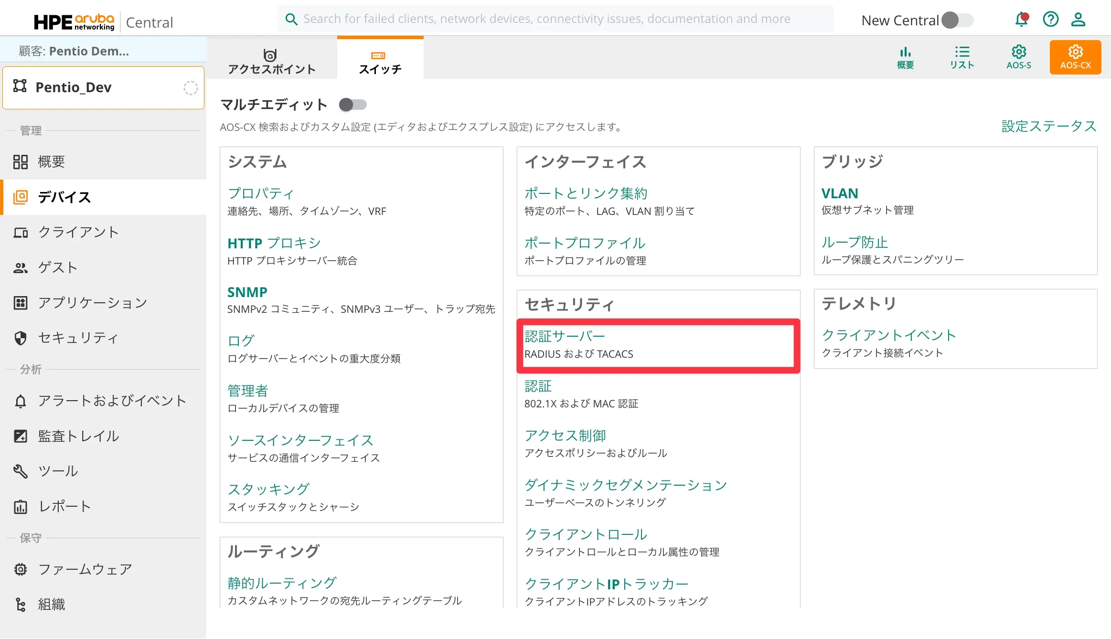
Task: Select the AOS-CX gear button
Action: [x=1075, y=57]
